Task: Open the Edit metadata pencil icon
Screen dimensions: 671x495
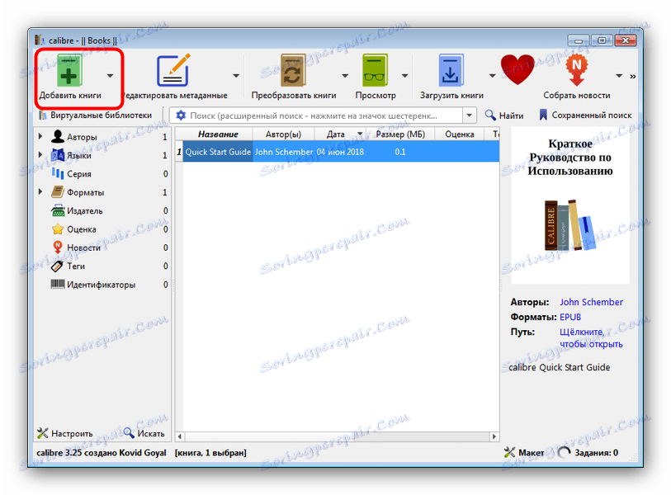Action: (172, 70)
